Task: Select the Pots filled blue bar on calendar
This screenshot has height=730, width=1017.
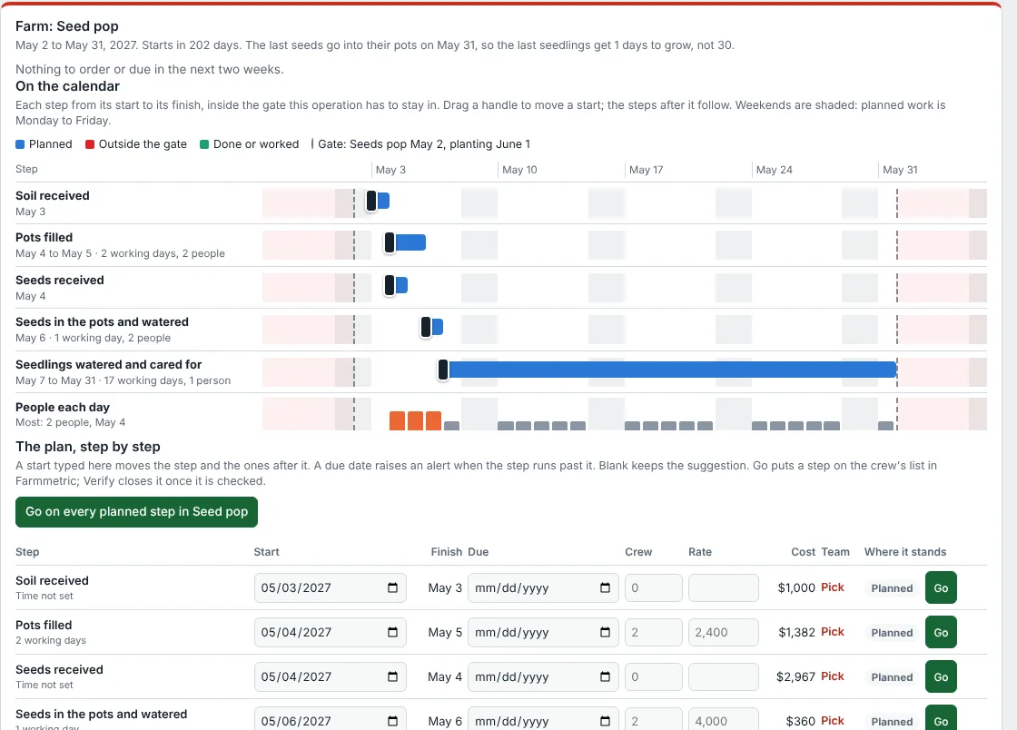Action: 410,242
